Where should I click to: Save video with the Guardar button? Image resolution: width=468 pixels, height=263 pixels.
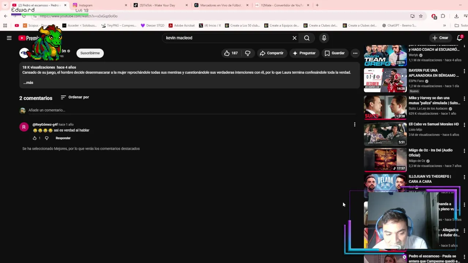pyautogui.click(x=335, y=53)
